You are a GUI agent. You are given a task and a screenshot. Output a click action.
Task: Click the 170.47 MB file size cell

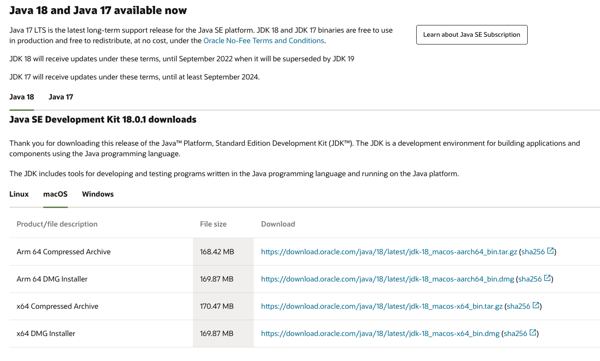(x=217, y=307)
